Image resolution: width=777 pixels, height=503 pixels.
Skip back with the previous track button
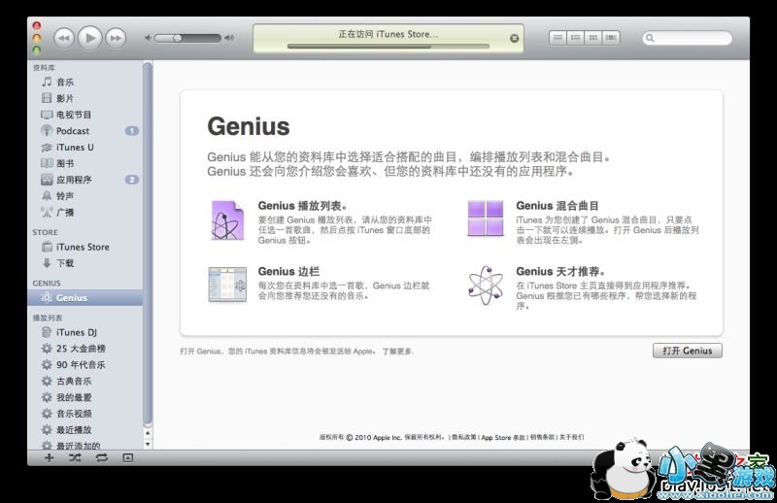coord(64,38)
